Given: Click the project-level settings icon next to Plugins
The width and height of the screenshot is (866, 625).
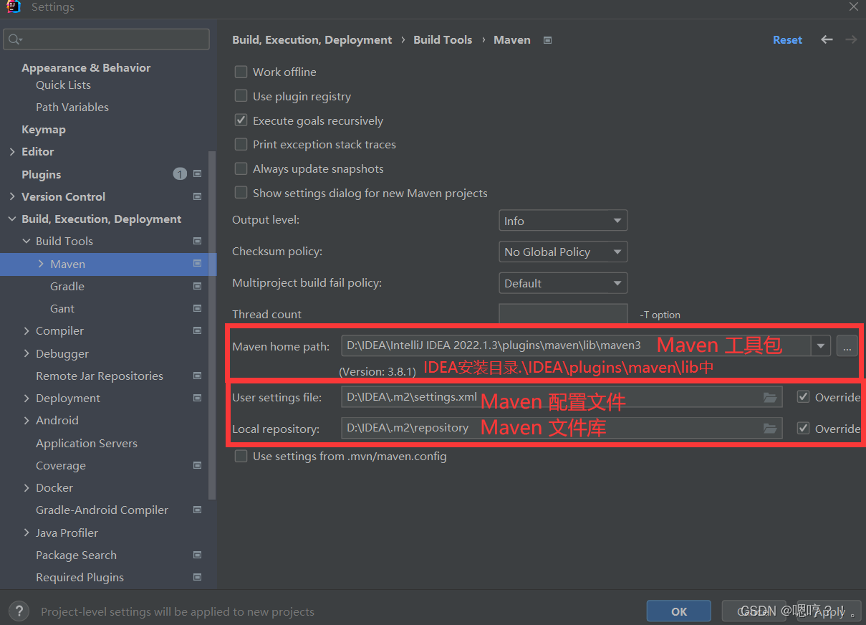Looking at the screenshot, I should pos(198,174).
